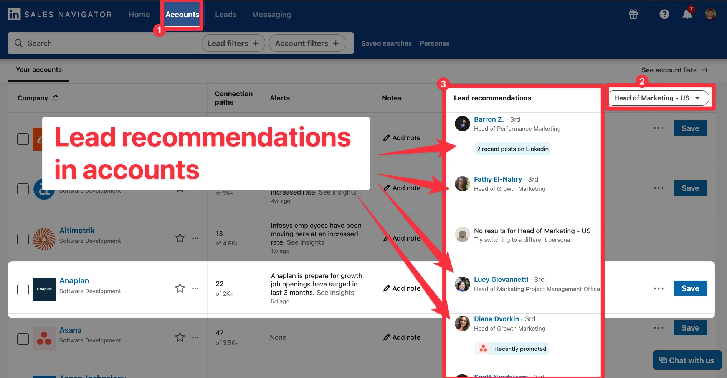
Task: Open the Asana account link
Action: [71, 330]
